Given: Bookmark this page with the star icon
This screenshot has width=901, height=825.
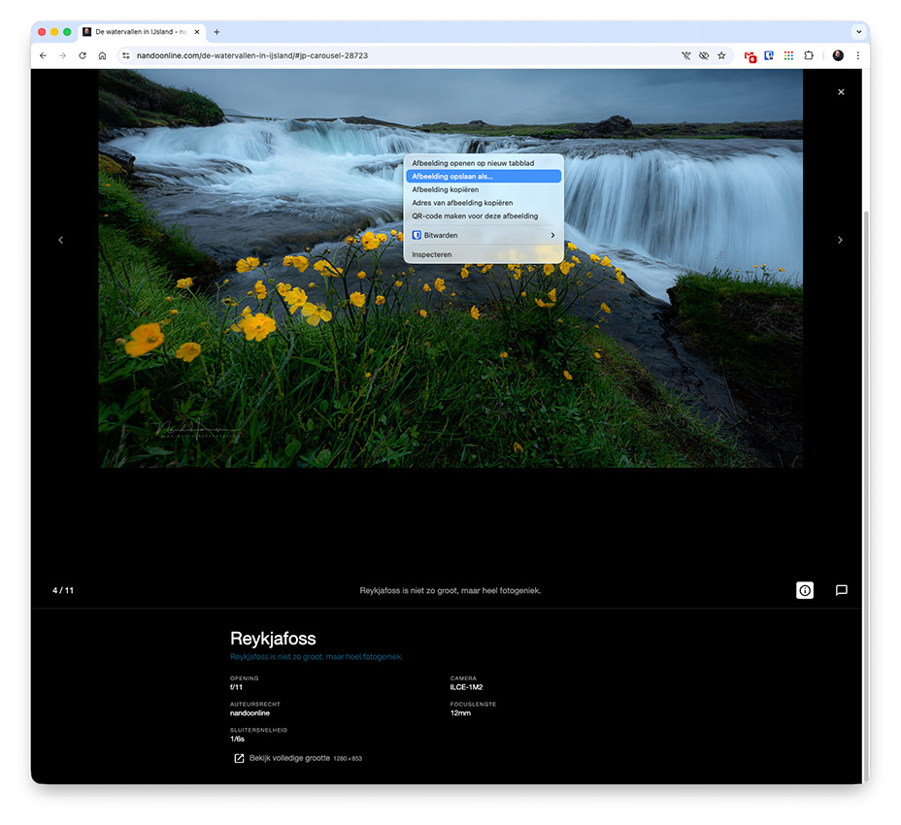Looking at the screenshot, I should click(x=721, y=56).
